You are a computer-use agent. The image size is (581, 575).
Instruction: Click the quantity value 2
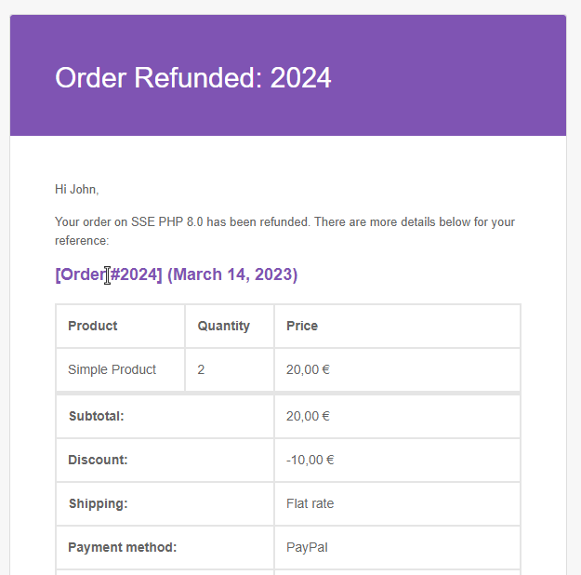tap(201, 370)
